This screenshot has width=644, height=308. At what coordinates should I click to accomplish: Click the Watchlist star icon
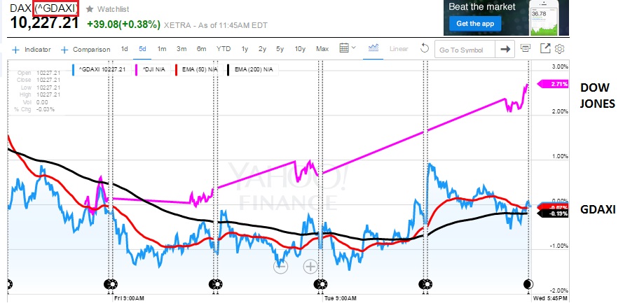[90, 9]
